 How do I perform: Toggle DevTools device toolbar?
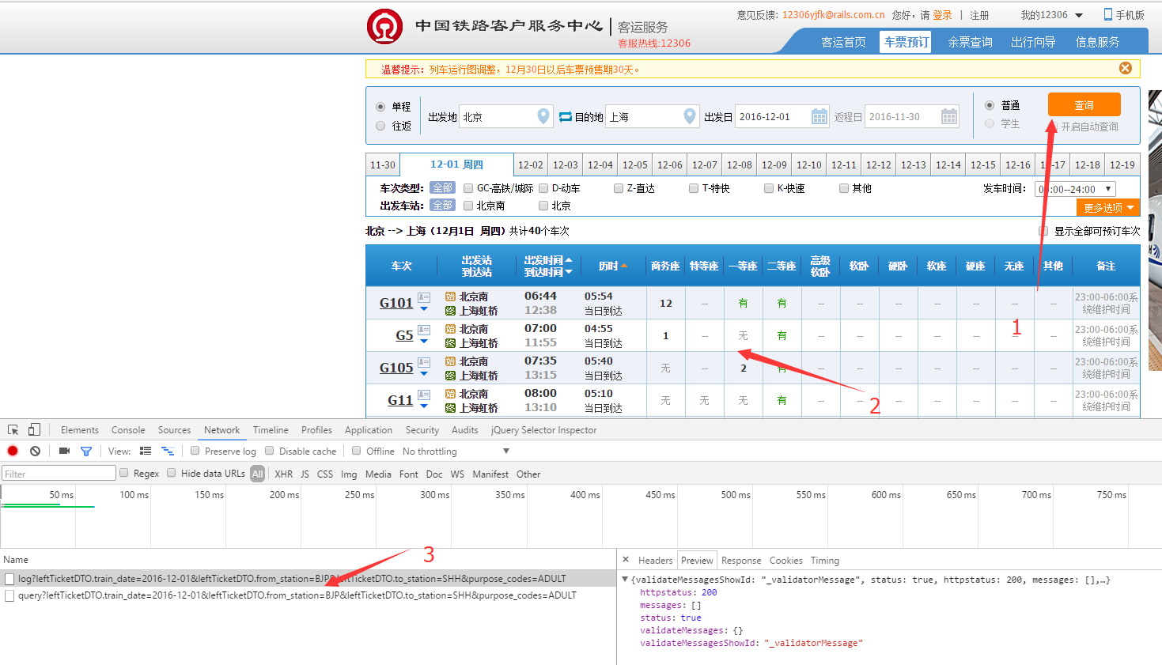[34, 430]
